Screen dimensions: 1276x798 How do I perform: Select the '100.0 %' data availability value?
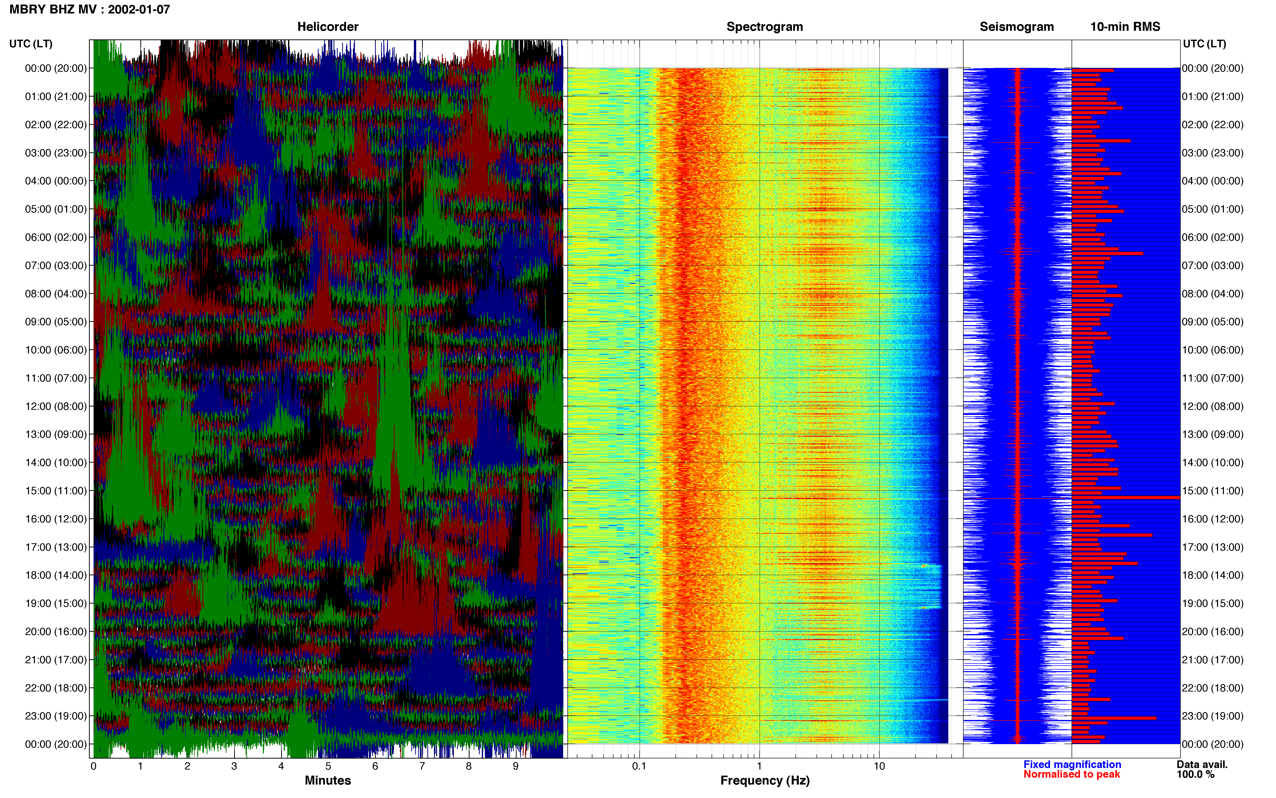[1195, 774]
